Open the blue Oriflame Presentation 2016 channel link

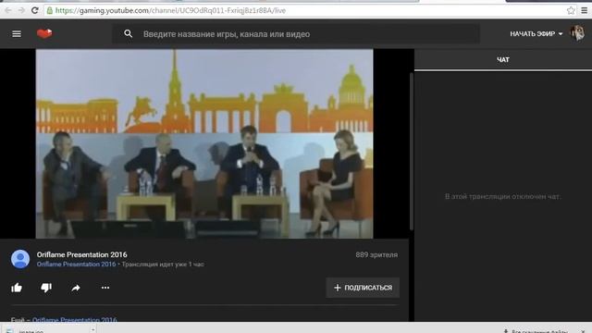pyautogui.click(x=76, y=265)
